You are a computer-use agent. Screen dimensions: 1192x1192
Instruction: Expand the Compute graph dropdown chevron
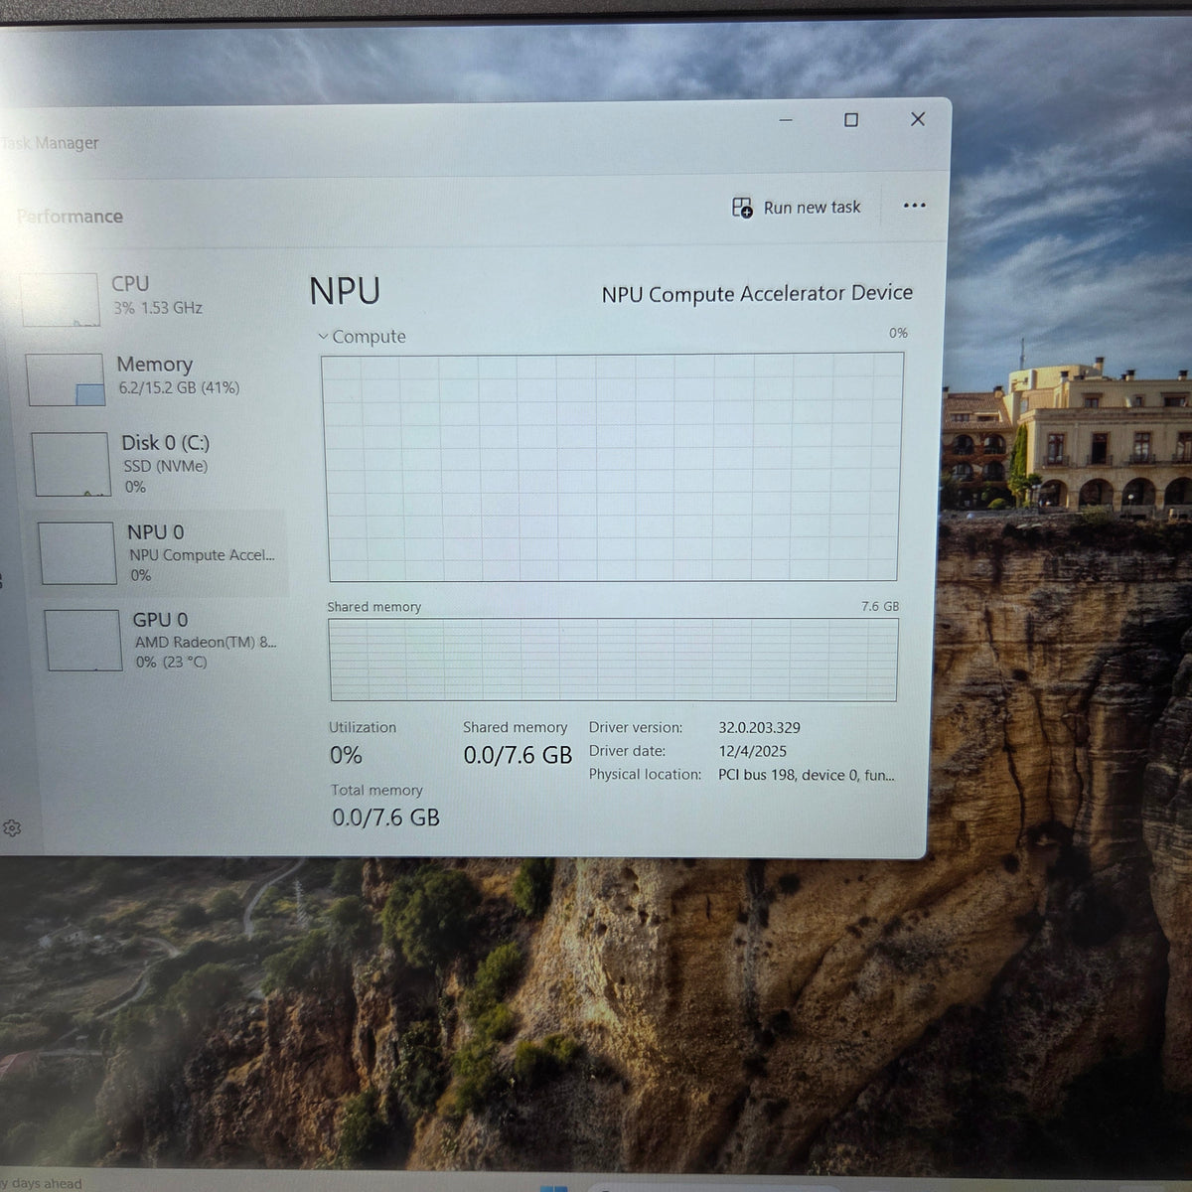tap(322, 337)
